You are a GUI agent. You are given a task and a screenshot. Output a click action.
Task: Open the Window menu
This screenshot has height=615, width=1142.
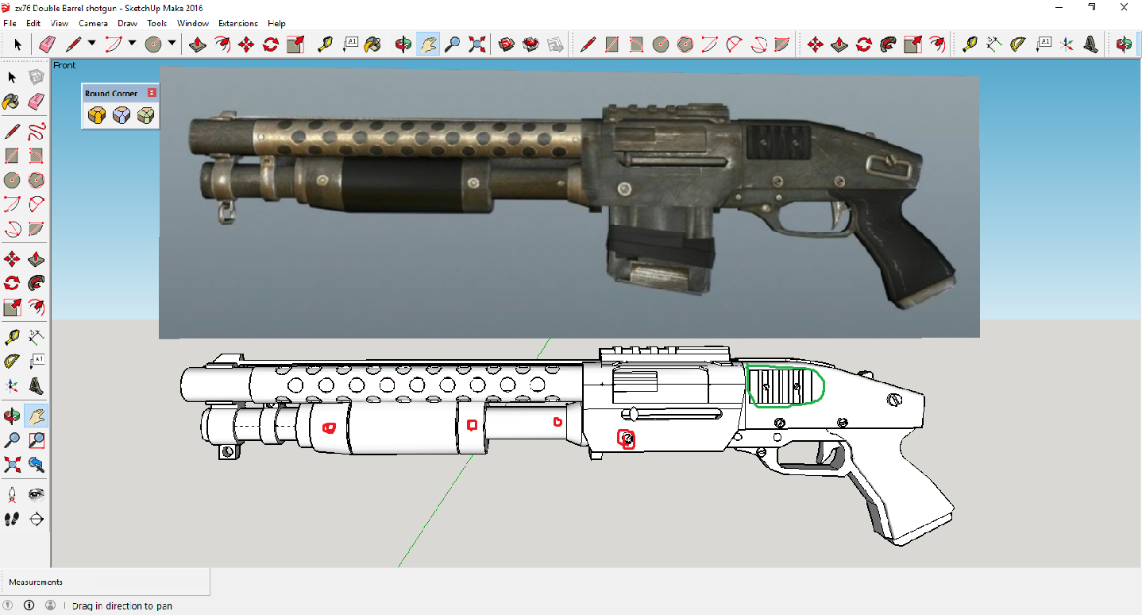[193, 23]
